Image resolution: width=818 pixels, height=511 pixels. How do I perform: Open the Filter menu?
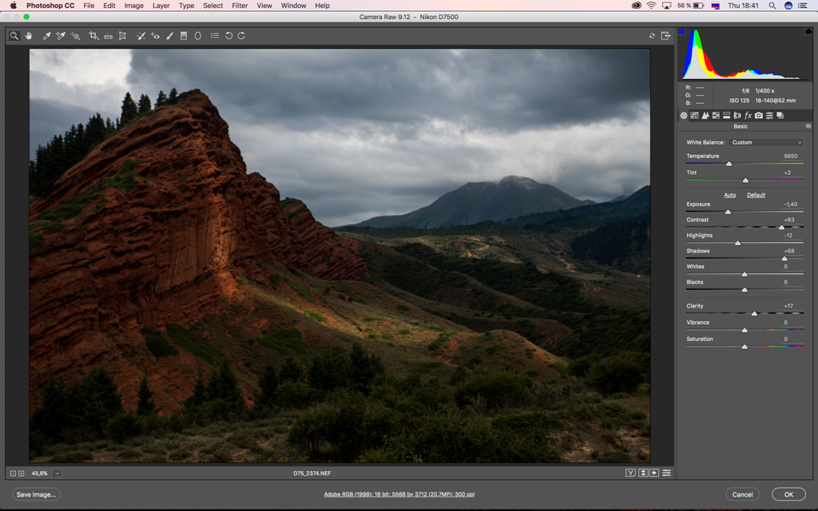coord(239,6)
